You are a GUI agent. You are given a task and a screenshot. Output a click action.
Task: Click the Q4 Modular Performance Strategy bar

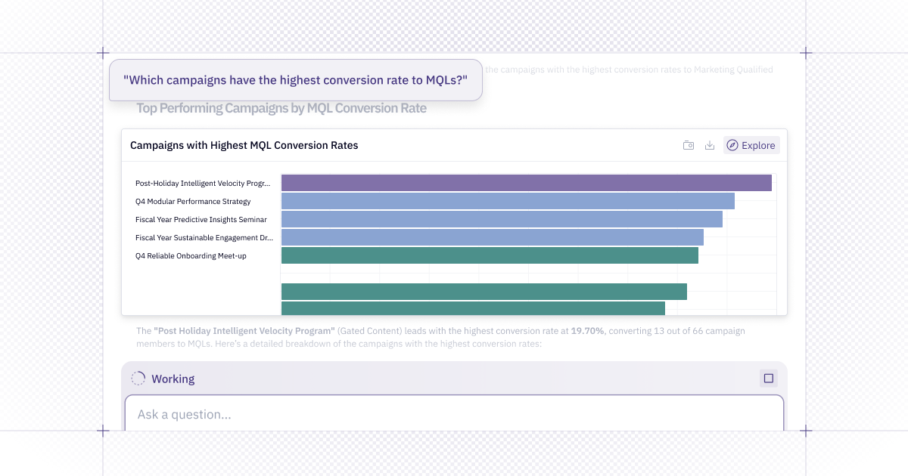pyautogui.click(x=508, y=201)
